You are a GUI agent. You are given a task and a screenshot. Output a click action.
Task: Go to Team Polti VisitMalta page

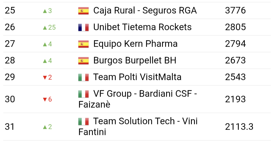tap(137, 77)
